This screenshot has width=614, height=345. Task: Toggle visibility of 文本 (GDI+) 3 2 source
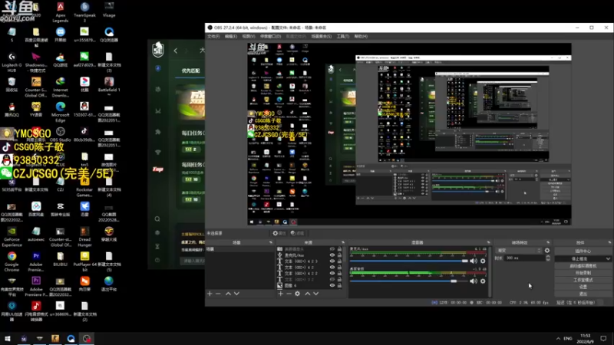332,279
